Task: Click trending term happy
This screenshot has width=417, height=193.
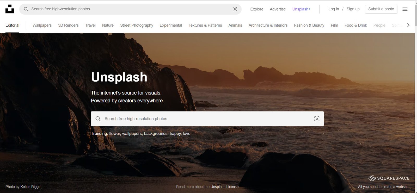Action: (x=175, y=134)
